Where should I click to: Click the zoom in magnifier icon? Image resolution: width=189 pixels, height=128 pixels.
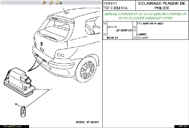click(44, 3)
